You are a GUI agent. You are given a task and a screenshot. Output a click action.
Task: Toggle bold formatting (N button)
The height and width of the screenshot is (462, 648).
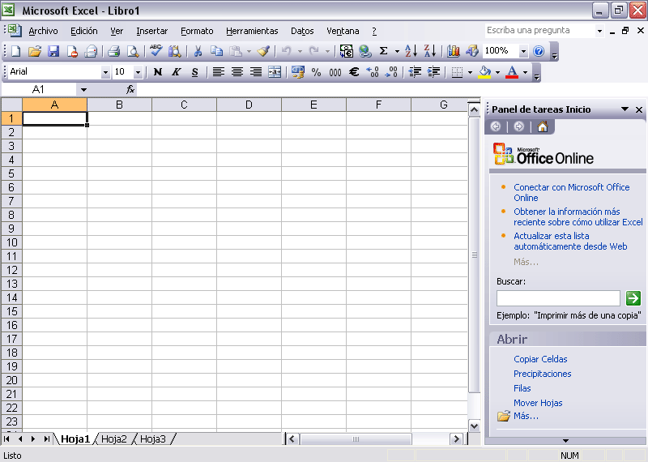coord(157,72)
